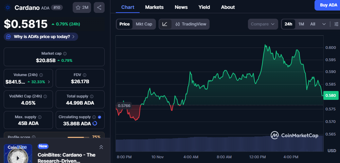Expand the CoinBites banner with double chevron
The height and width of the screenshot is (163, 340).
[101, 147]
